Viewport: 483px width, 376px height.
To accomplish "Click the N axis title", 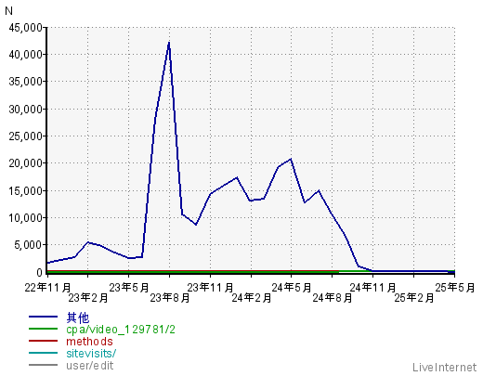I will pyautogui.click(x=9, y=11).
